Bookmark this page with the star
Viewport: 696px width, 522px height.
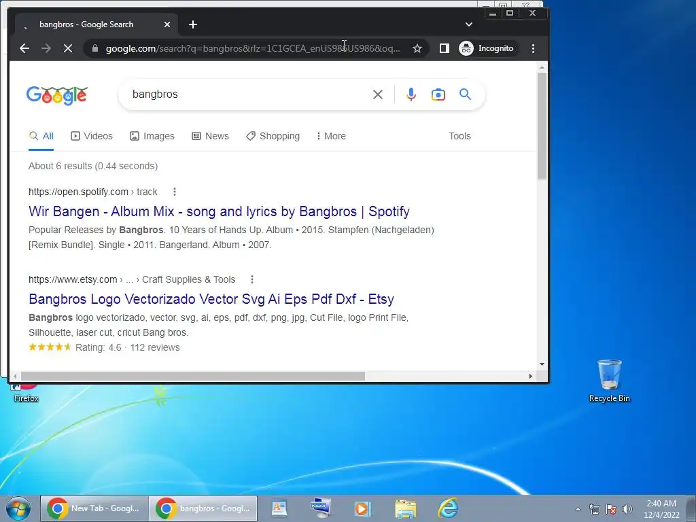[417, 48]
